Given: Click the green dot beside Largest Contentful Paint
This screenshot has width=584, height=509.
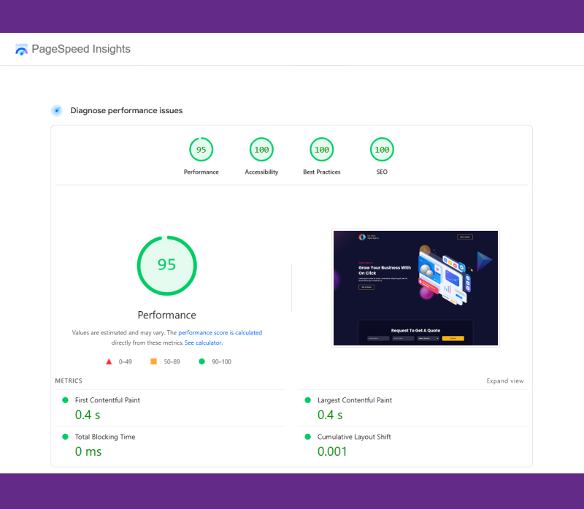Looking at the screenshot, I should (x=307, y=400).
